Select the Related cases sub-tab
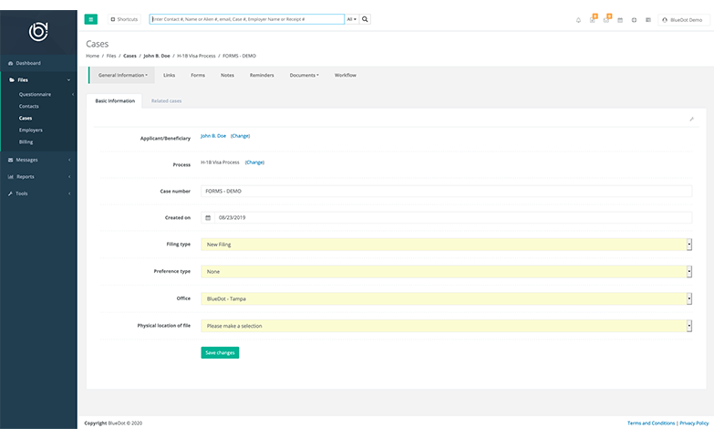714x439 pixels. pyautogui.click(x=166, y=100)
